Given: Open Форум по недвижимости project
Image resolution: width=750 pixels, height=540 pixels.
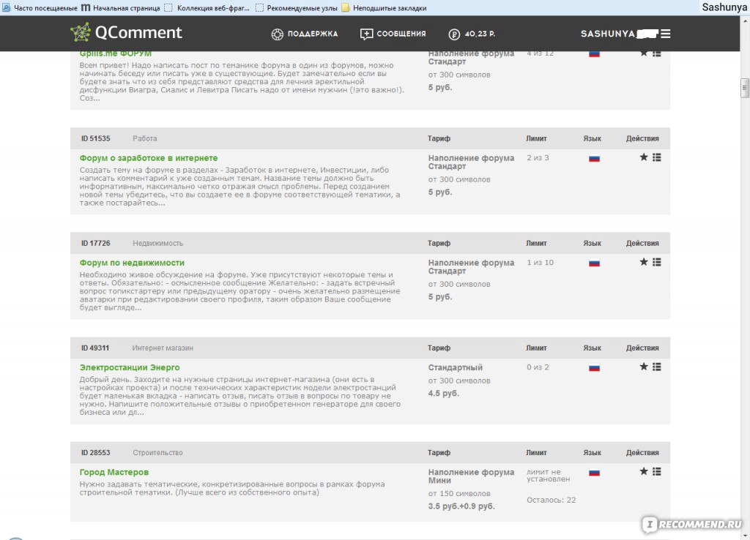Looking at the screenshot, I should pyautogui.click(x=132, y=263).
